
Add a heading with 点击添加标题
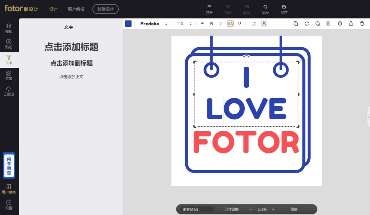pos(71,47)
